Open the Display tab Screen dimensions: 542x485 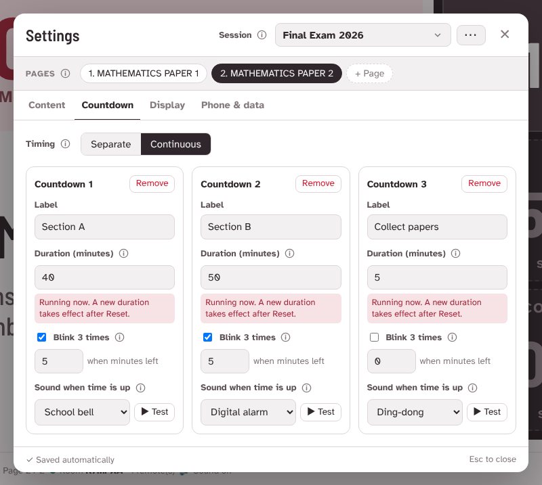tap(167, 105)
